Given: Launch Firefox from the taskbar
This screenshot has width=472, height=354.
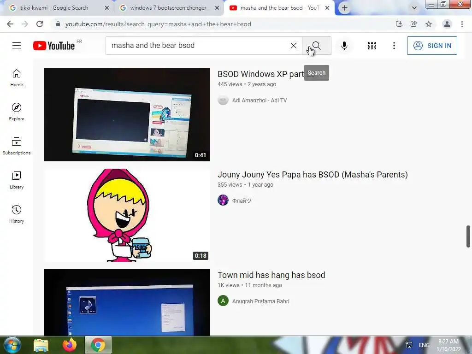Looking at the screenshot, I should (70, 345).
